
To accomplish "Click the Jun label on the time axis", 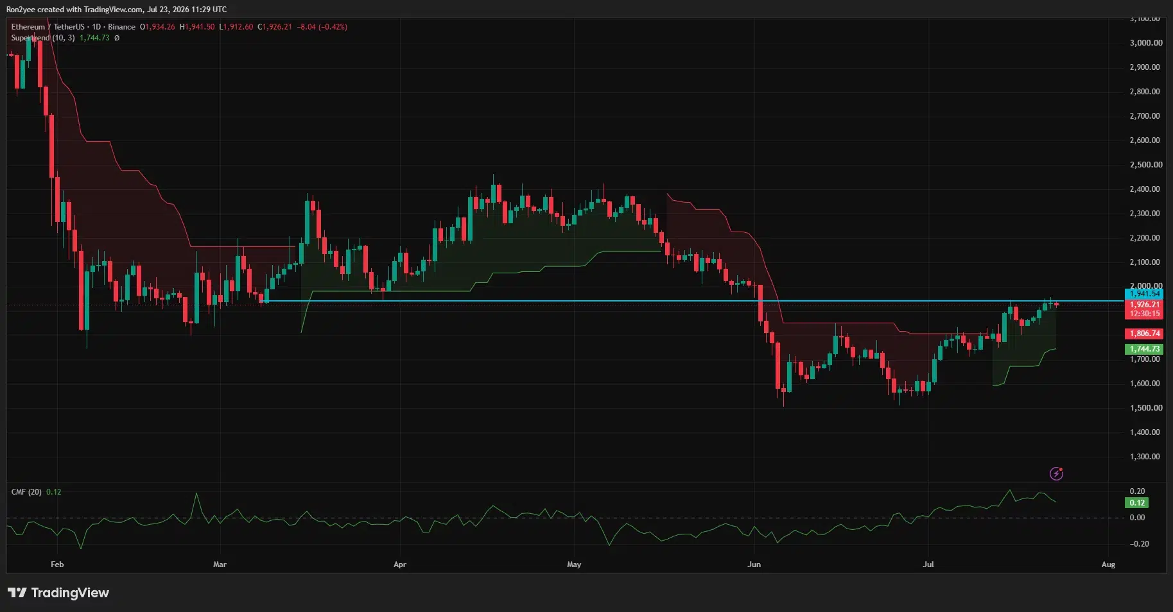I will [x=754, y=565].
